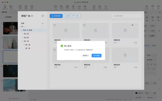Click the blue 新建课程 button
The width and height of the screenshot is (162, 101).
click(56, 16)
